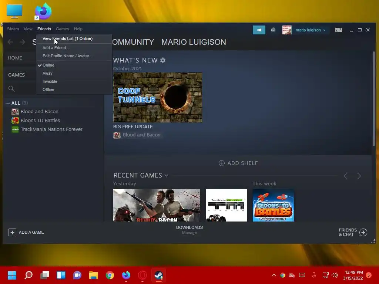Click ADD SHELF button
The image size is (379, 284).
click(238, 163)
